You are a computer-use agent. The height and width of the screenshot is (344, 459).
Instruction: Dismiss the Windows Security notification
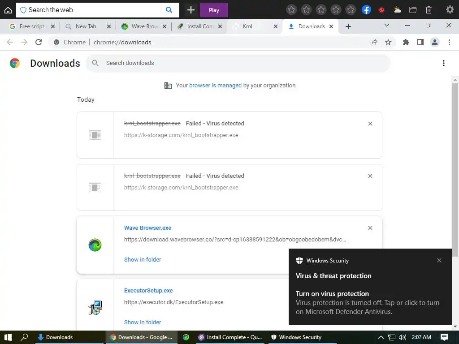[x=439, y=260]
